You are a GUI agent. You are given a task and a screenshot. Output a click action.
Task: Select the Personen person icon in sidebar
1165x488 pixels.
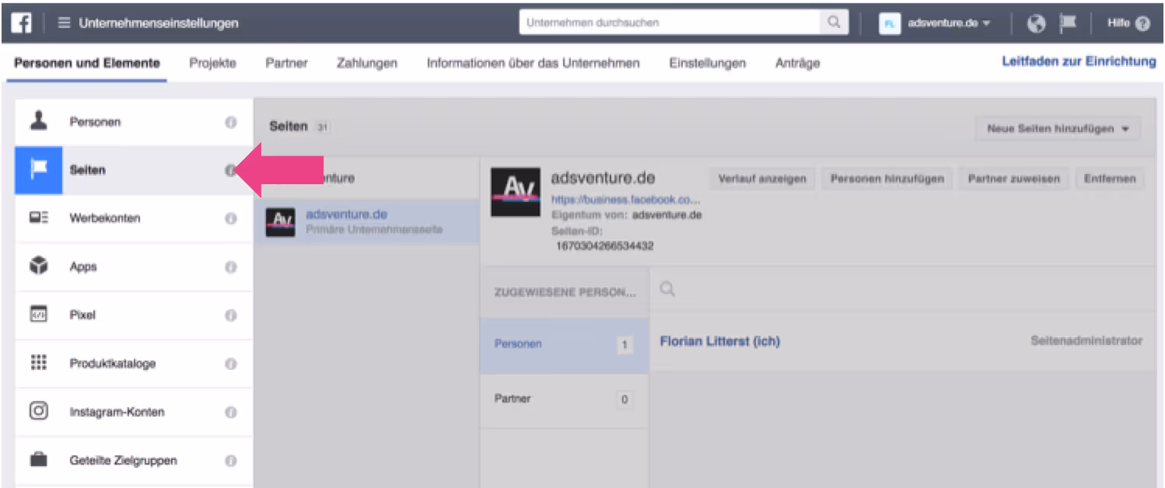click(x=38, y=121)
